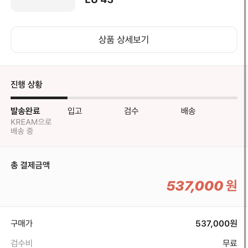Click the unfilled gray progress bar track
Screen dimensions: 248x248
pyautogui.click(x=152, y=98)
